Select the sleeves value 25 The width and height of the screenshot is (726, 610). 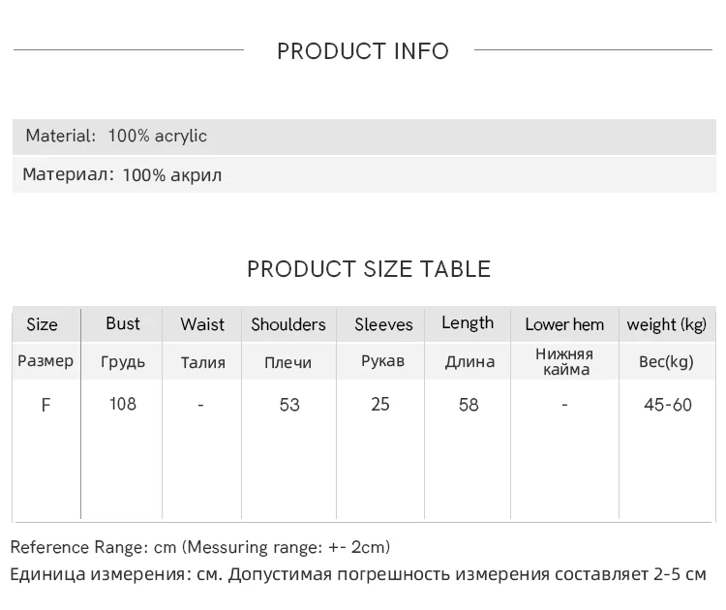(380, 405)
